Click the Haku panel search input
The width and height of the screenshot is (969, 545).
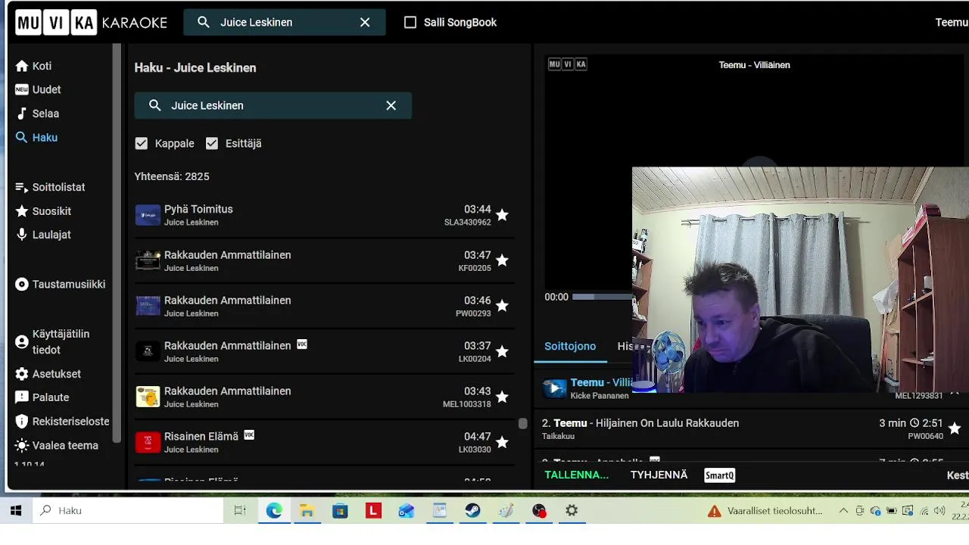pos(273,105)
